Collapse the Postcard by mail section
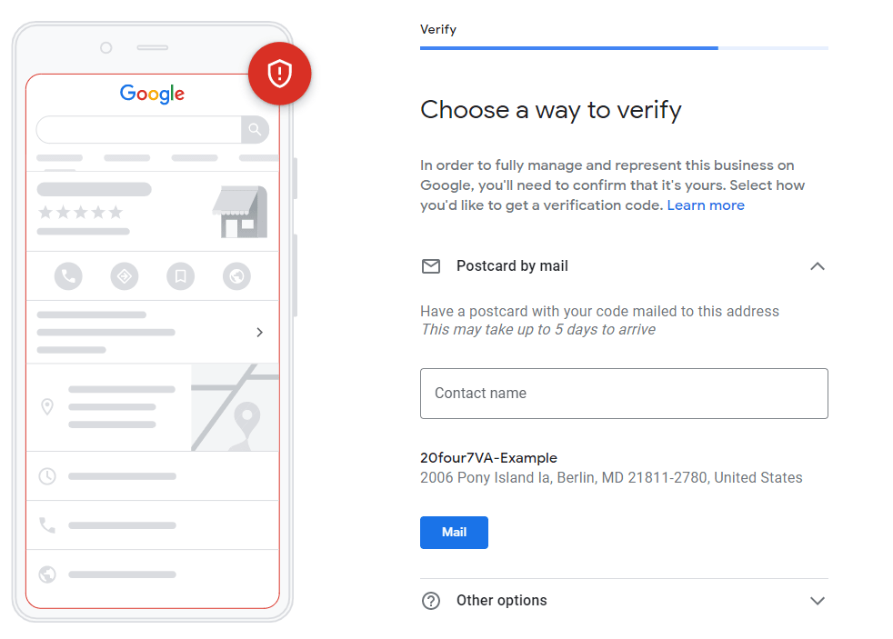This screenshot has height=639, width=893. 818,266
